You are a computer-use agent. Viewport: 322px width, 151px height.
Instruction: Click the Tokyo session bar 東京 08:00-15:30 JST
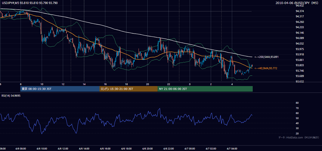[60, 89]
